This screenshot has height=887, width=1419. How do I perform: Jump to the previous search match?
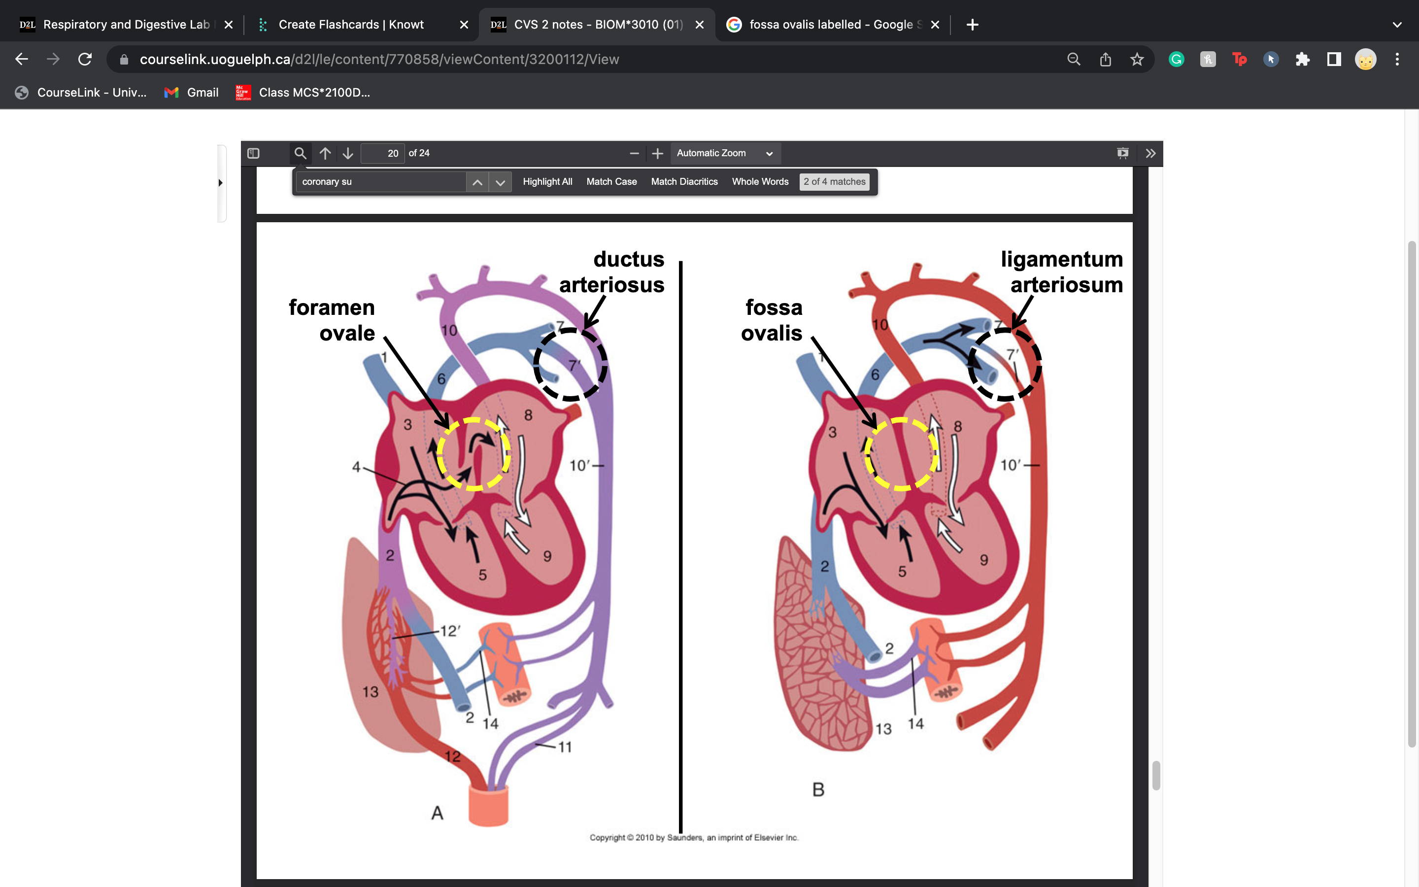(477, 182)
